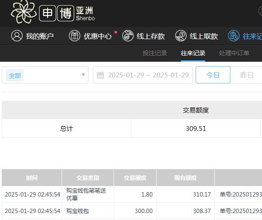Go to 线上存款 menu label
The height and width of the screenshot is (220, 262).
pyautogui.click(x=151, y=36)
